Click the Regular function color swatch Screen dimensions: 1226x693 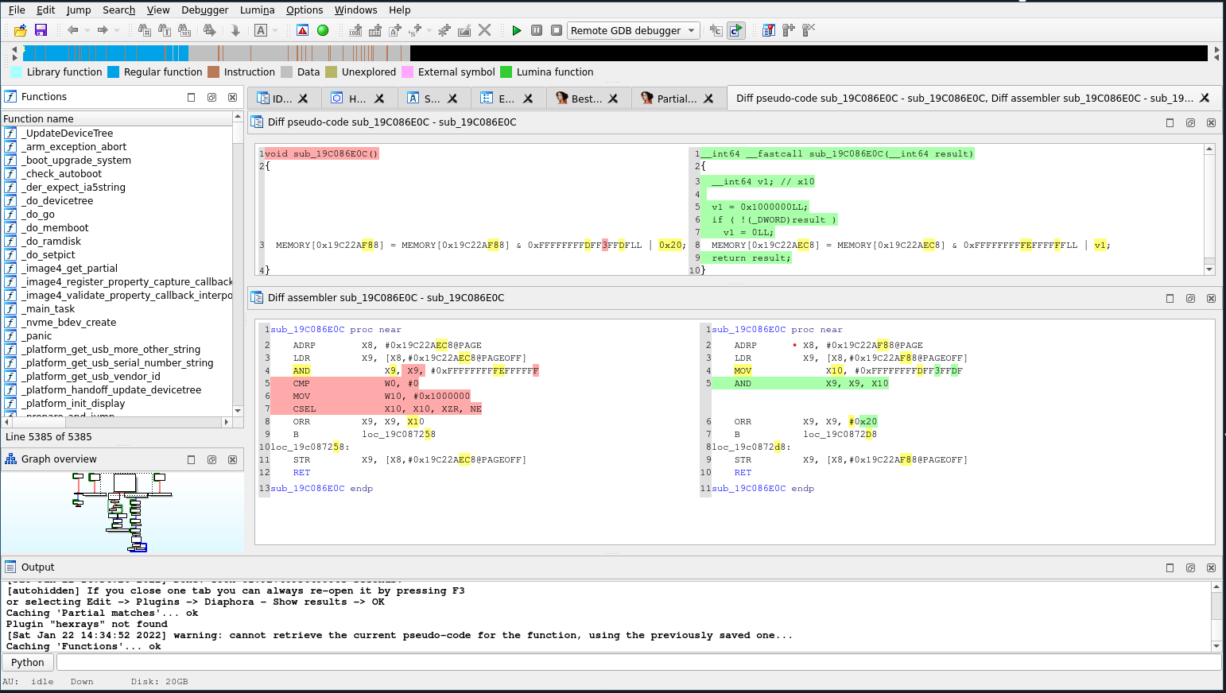tap(113, 72)
